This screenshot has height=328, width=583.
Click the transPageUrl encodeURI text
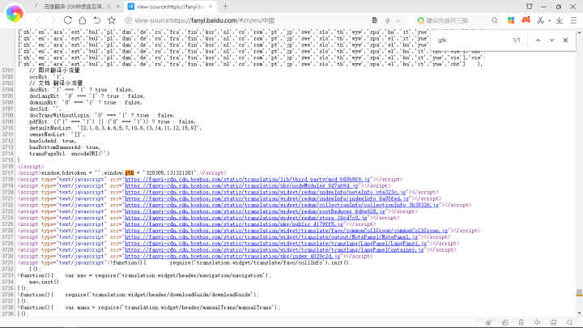click(x=70, y=154)
